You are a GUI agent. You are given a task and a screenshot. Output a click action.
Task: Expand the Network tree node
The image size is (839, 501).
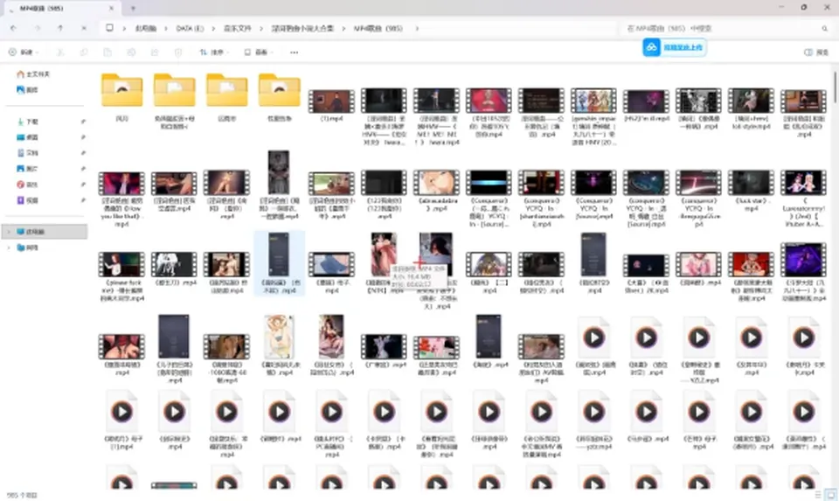click(8, 247)
